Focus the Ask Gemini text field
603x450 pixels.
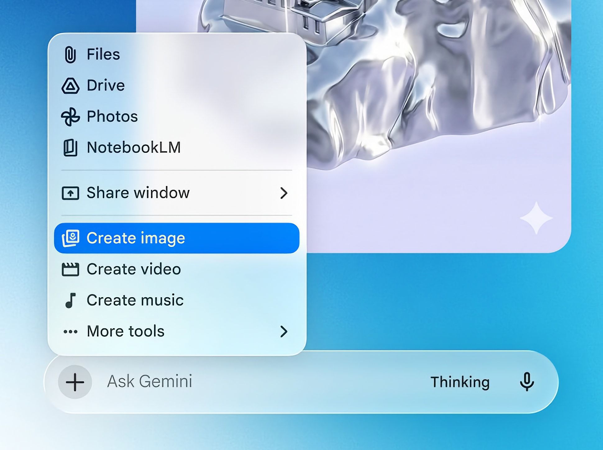249,382
